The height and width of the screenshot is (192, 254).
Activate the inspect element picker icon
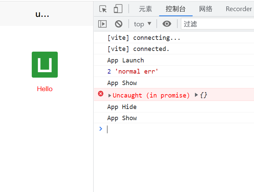pyautogui.click(x=103, y=9)
